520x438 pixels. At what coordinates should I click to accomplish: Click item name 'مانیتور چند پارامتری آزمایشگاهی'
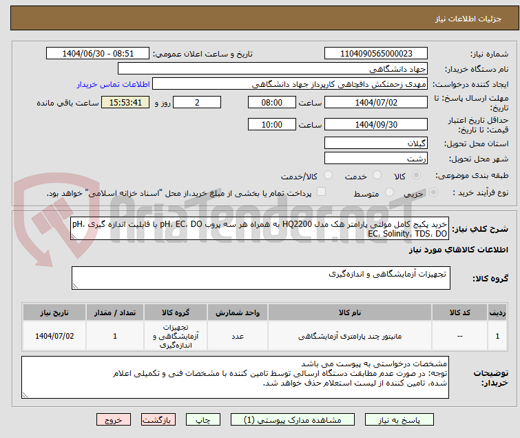click(350, 336)
